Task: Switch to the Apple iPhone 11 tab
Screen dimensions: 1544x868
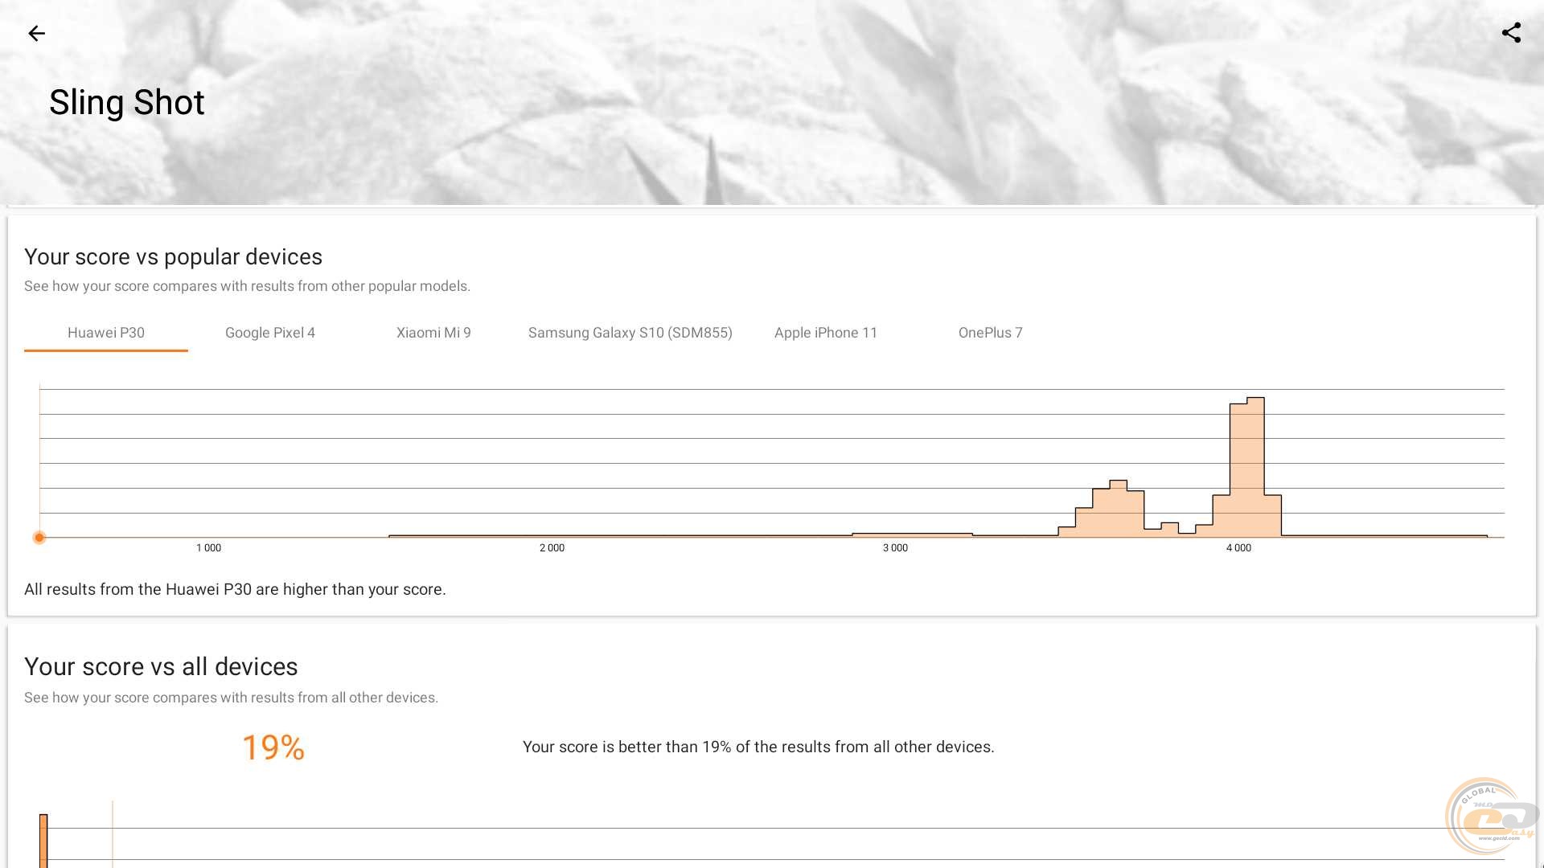Action: point(826,333)
